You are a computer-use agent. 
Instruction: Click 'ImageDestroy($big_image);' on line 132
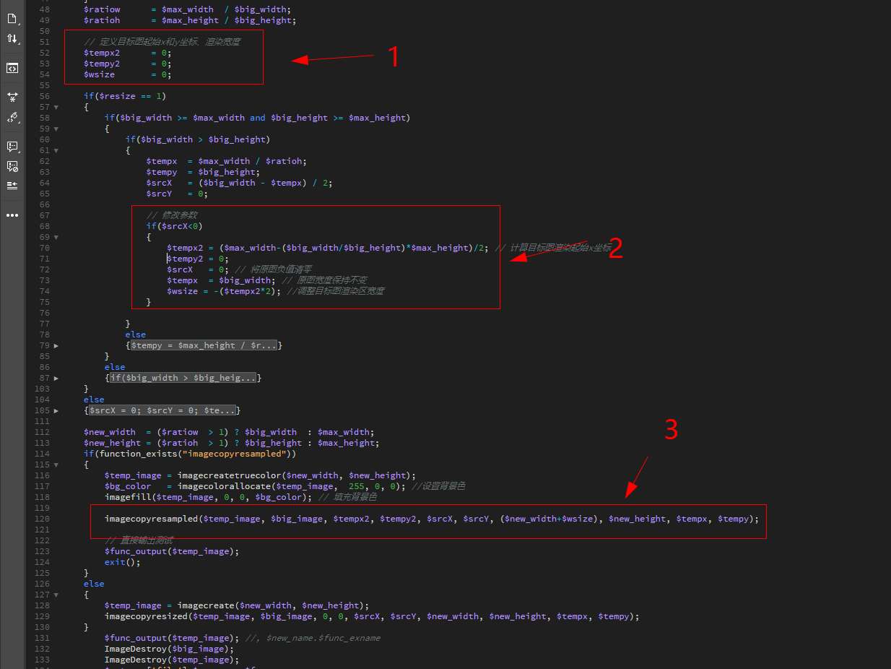(x=170, y=649)
